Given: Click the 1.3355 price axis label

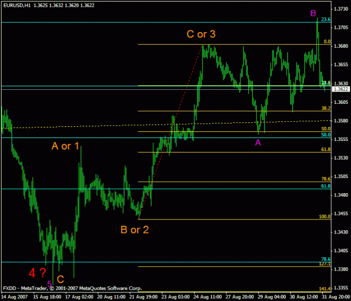Looking at the screenshot, I should click(341, 288).
